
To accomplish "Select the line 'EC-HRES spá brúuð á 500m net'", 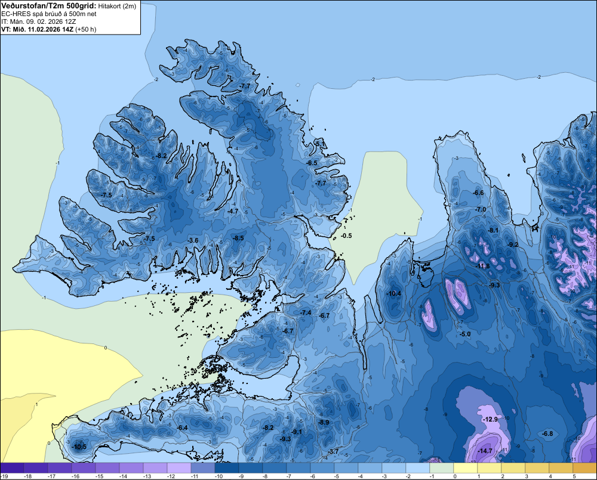I will tap(49, 14).
